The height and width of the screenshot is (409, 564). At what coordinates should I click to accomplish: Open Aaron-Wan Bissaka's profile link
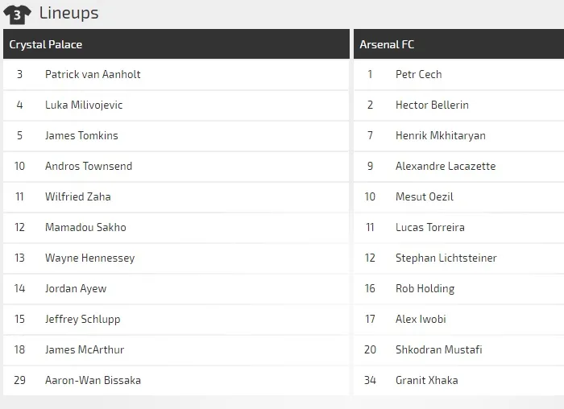click(93, 380)
